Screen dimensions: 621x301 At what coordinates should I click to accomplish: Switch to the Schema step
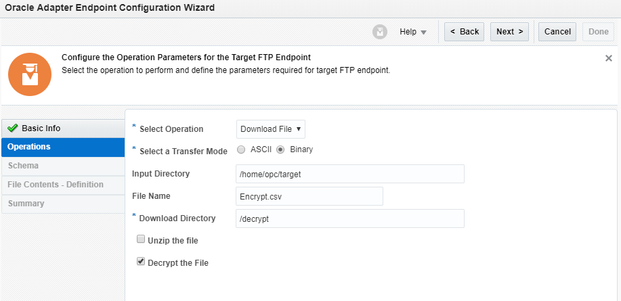coord(23,166)
